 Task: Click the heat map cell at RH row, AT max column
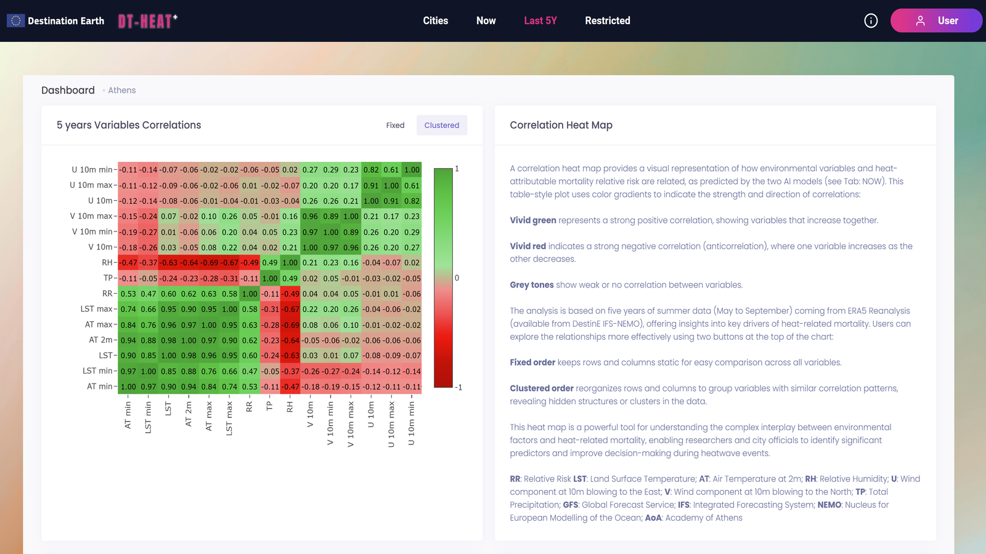pyautogui.click(x=210, y=263)
